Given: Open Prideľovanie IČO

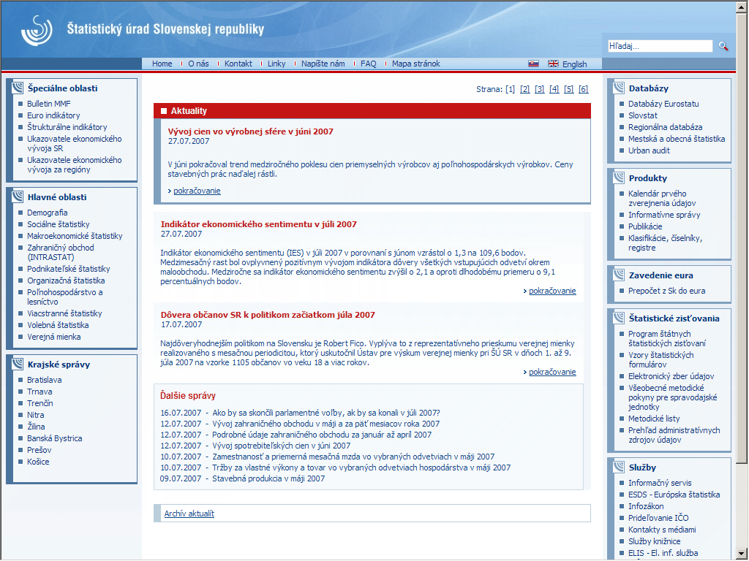Looking at the screenshot, I should 659,518.
